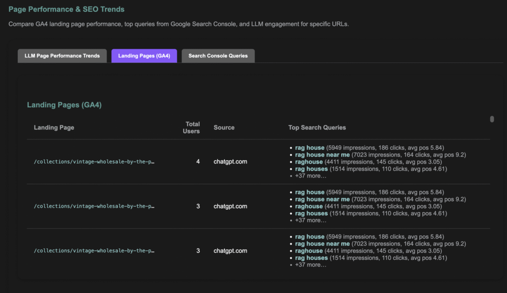
Task: Click the Landing Page column header
Action: (54, 127)
